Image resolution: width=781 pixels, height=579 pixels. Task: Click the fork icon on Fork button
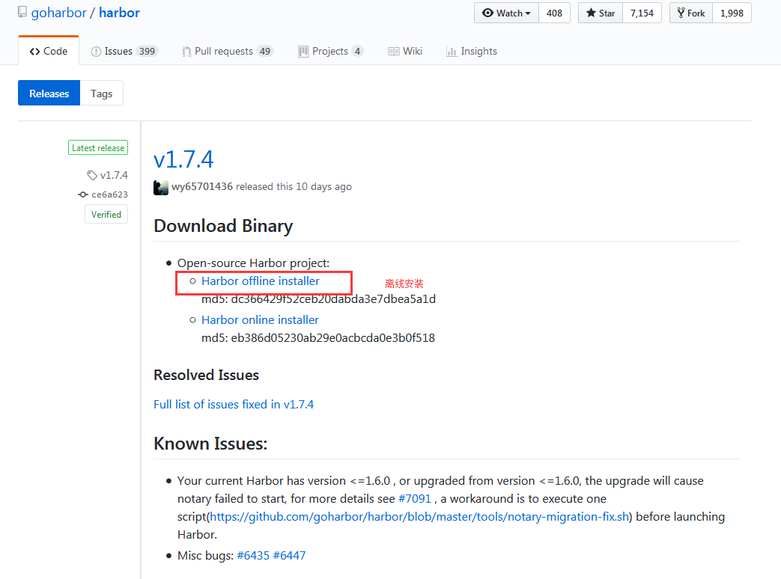(x=681, y=13)
